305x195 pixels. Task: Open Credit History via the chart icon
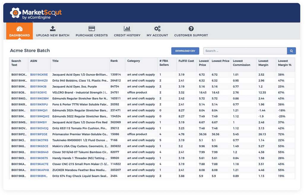(x=127, y=28)
